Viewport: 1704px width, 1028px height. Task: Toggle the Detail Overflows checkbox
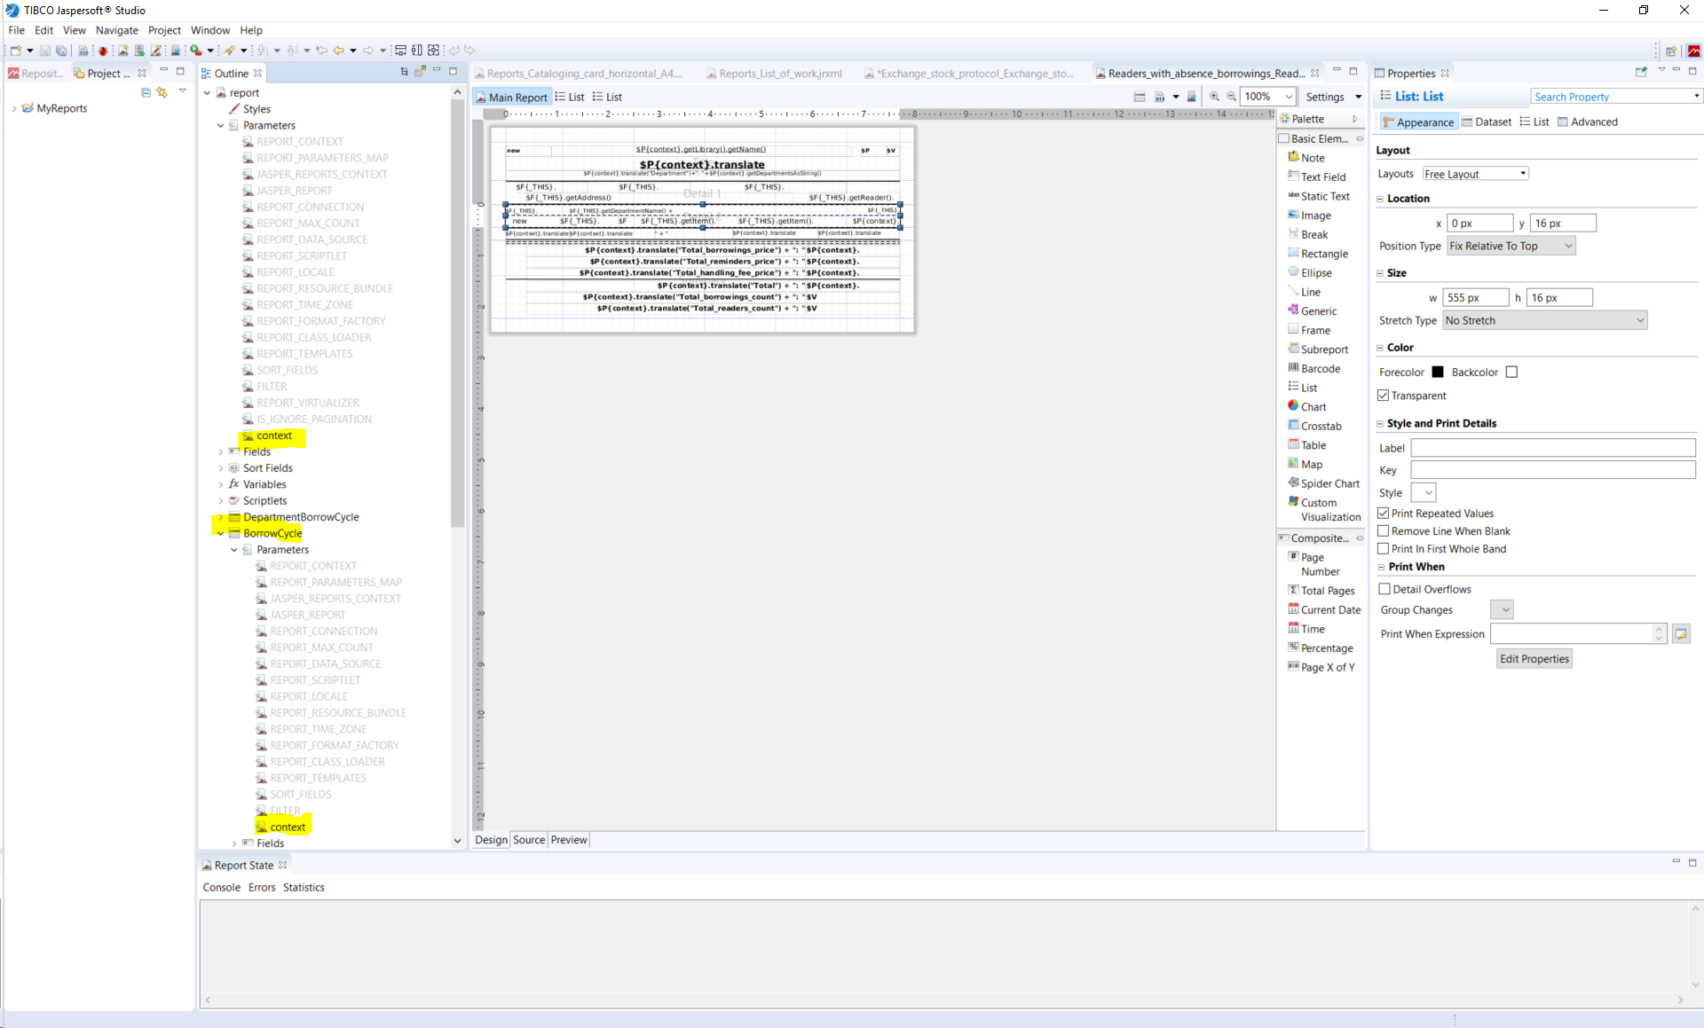pyautogui.click(x=1384, y=589)
